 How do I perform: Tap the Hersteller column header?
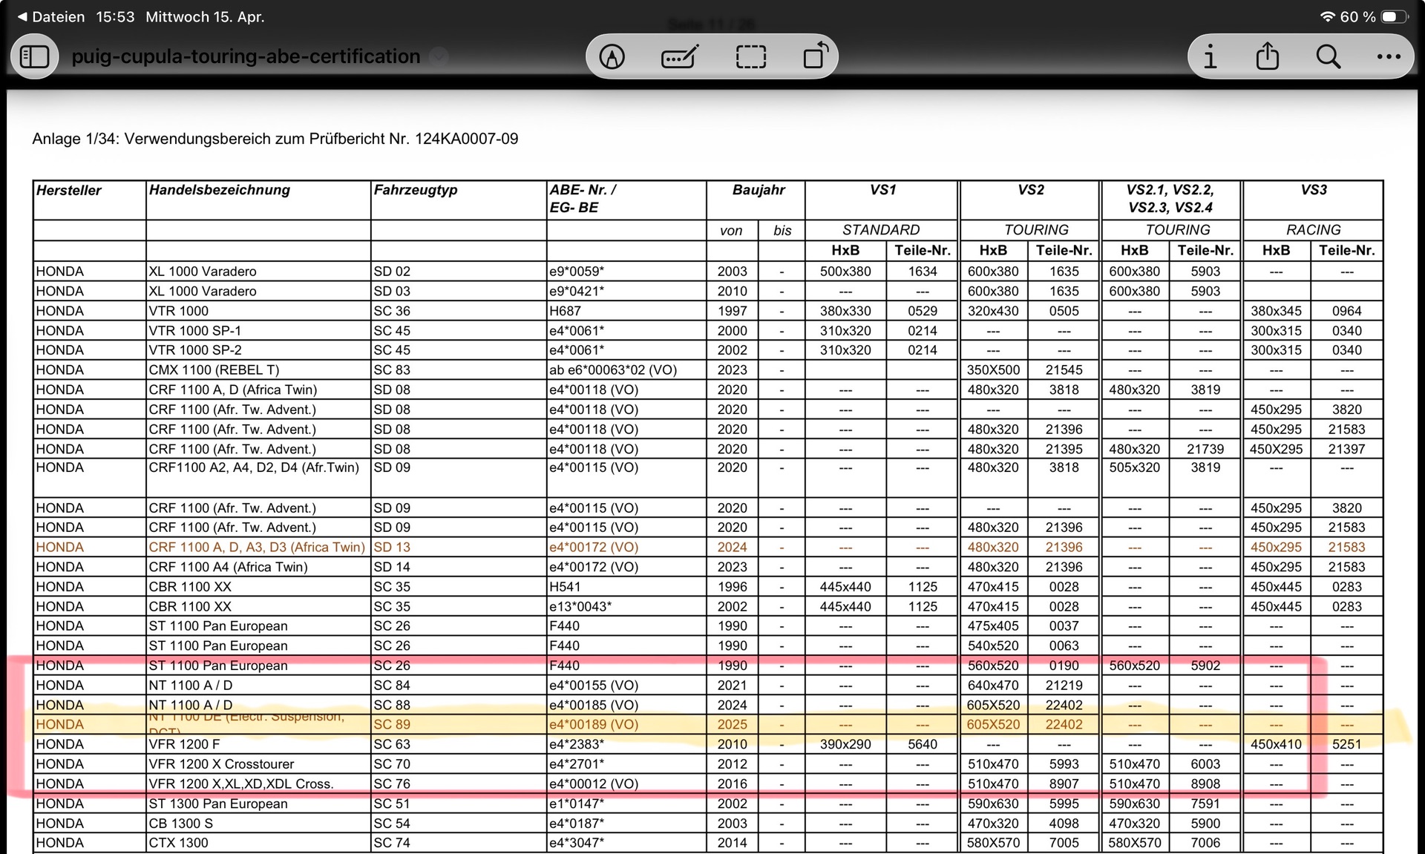[x=69, y=191]
